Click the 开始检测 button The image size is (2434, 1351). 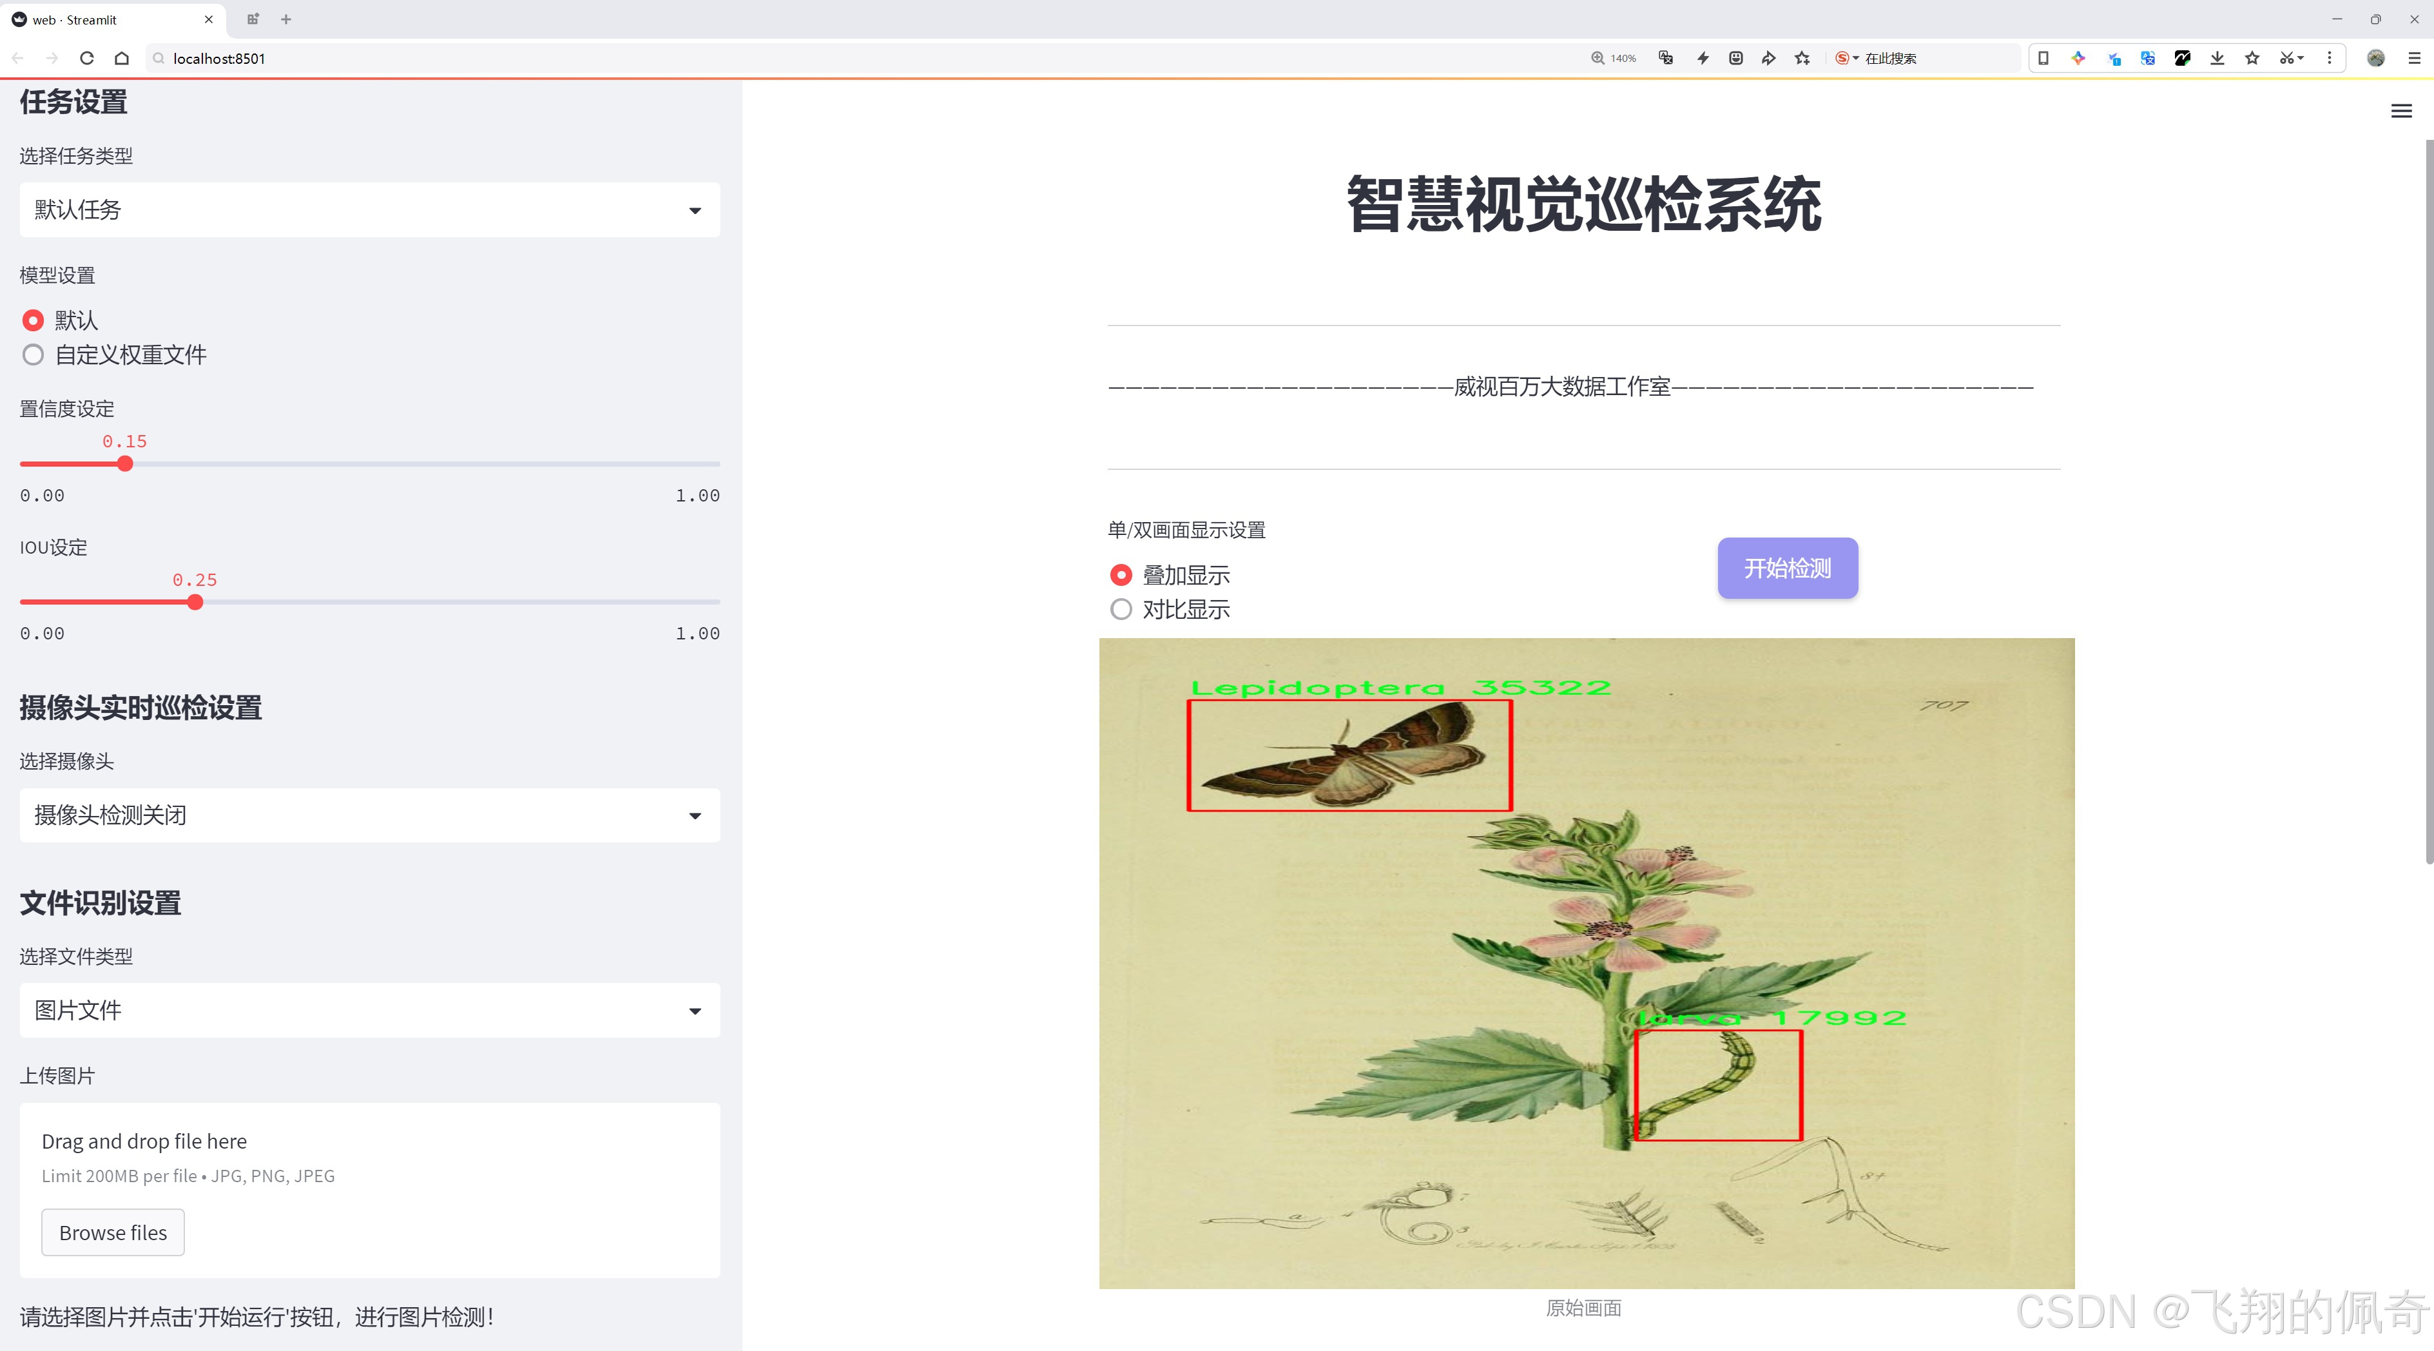[1788, 569]
